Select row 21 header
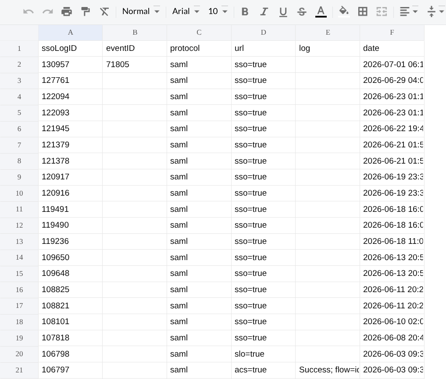 coord(19,370)
